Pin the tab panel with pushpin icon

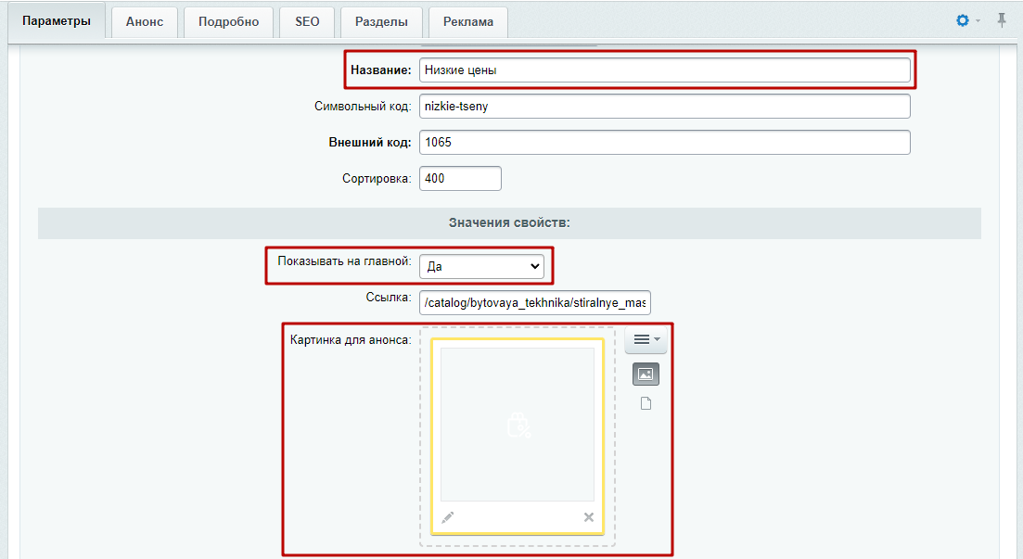tap(1002, 21)
